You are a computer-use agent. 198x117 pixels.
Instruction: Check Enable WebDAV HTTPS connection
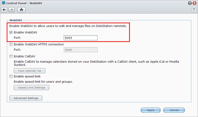[x=11, y=44]
